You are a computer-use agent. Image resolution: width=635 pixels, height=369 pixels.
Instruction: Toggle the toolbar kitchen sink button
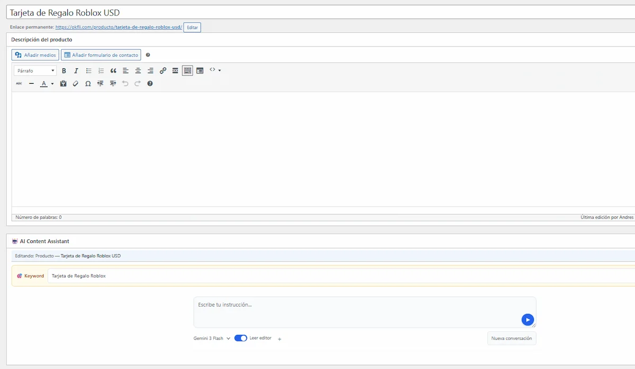[187, 71]
